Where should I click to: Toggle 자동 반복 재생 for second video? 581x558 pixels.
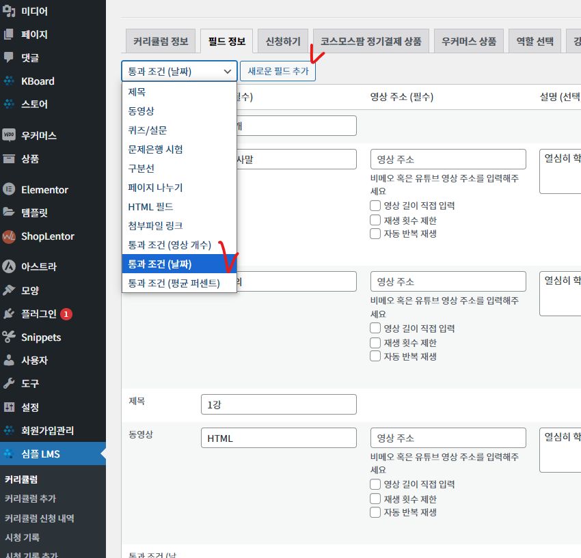tap(375, 357)
